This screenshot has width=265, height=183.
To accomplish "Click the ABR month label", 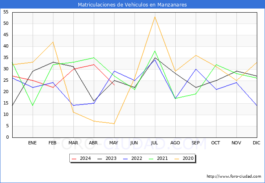I will coord(93,143).
